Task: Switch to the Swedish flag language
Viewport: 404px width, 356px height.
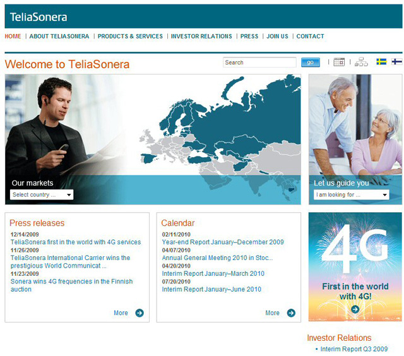Action: point(381,62)
